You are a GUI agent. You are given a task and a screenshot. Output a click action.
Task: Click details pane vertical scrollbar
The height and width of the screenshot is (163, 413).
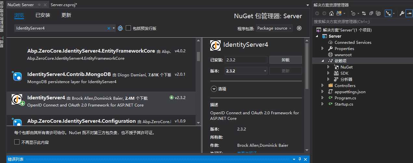[x=306, y=67]
